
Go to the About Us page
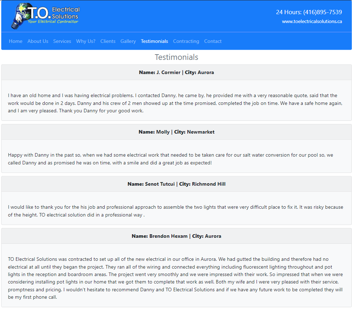[x=38, y=41]
